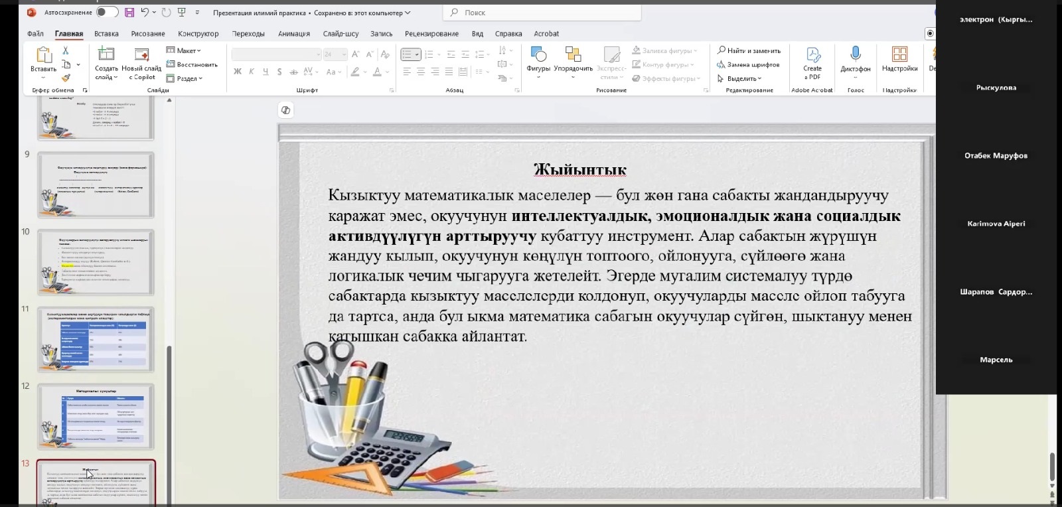Screen dimensions: 1062x507
Task: Click Find and Replace button
Action: click(x=749, y=50)
